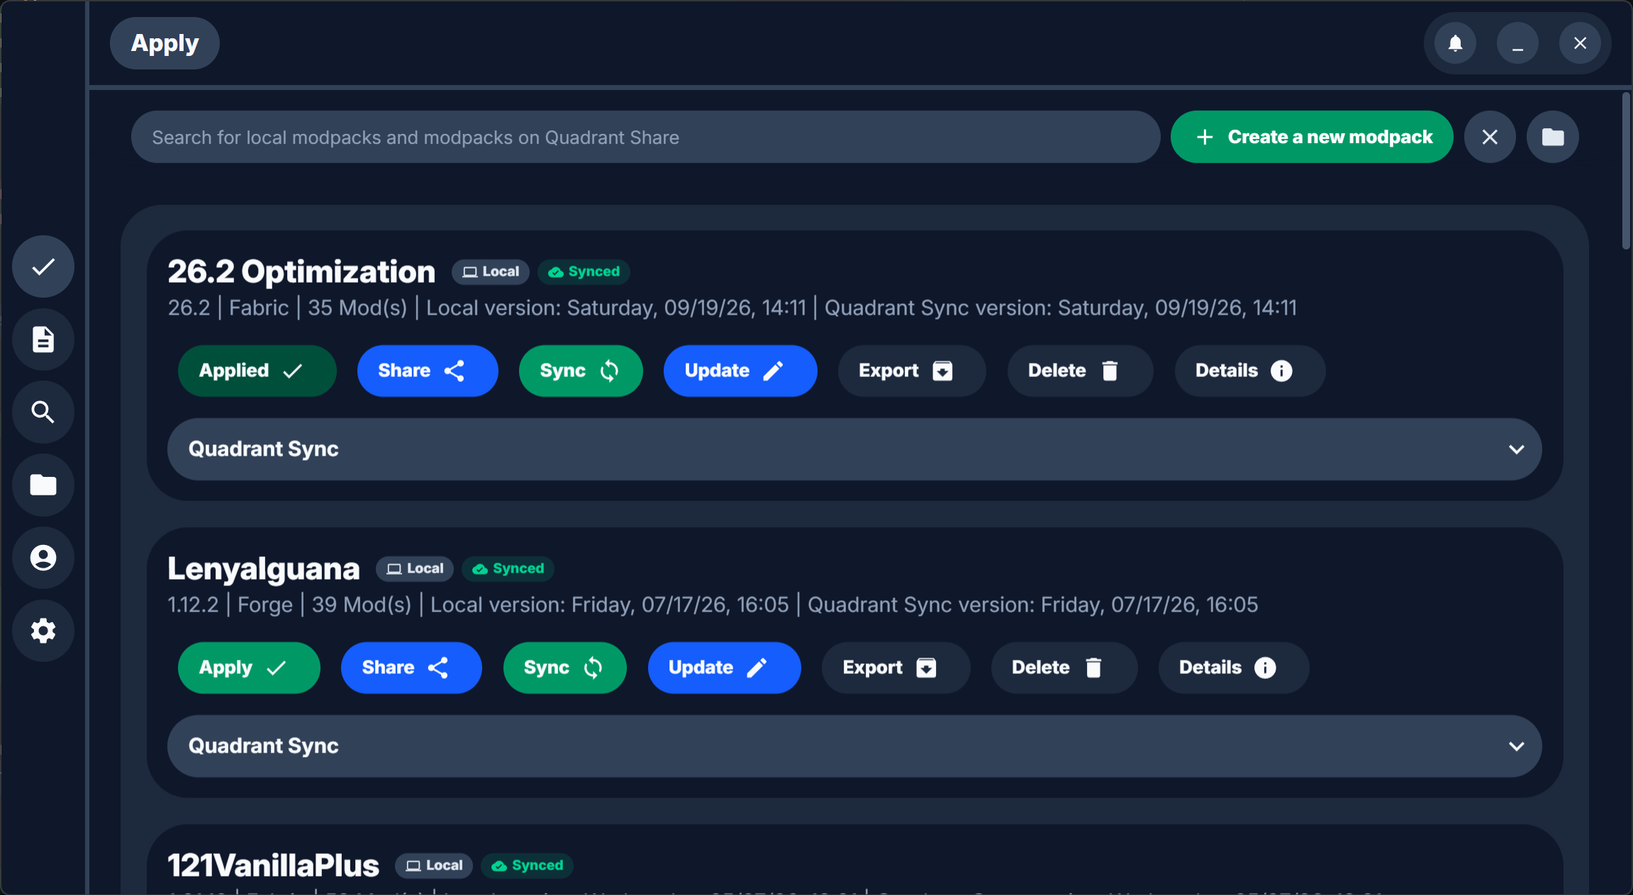Click the Local badge on LenyaIguana
The height and width of the screenshot is (895, 1633).
tap(415, 568)
